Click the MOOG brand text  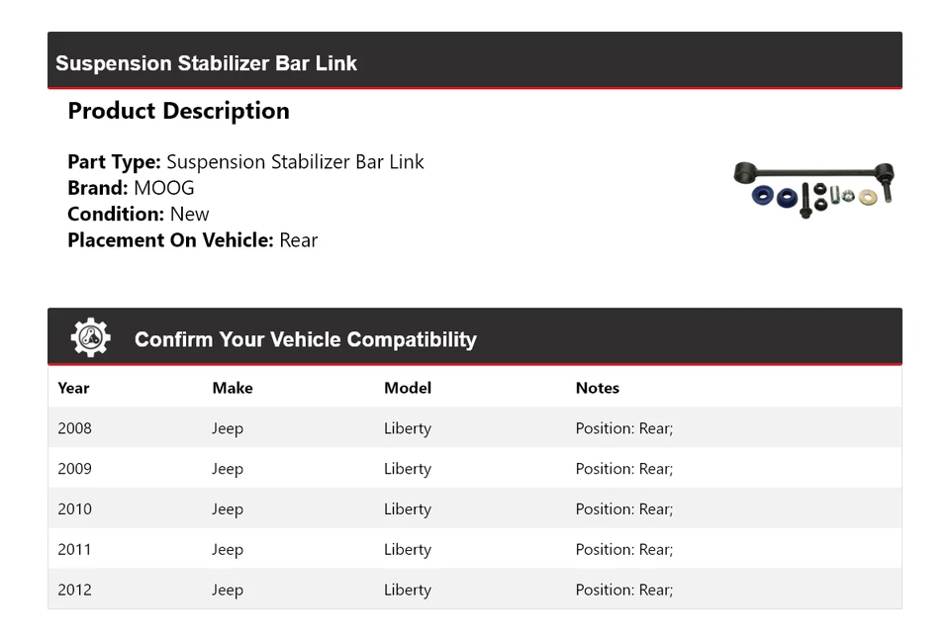[164, 188]
